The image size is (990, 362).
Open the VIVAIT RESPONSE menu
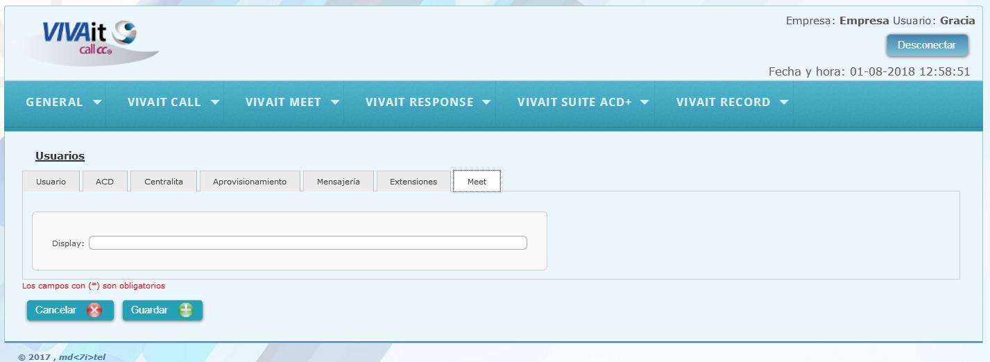[420, 102]
